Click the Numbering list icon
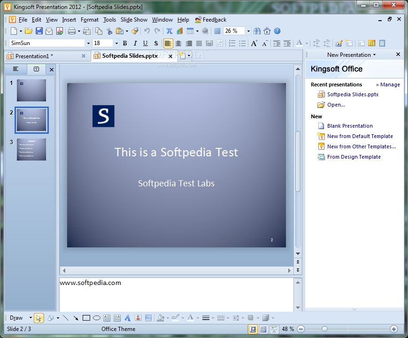The image size is (408, 338). pos(232,43)
